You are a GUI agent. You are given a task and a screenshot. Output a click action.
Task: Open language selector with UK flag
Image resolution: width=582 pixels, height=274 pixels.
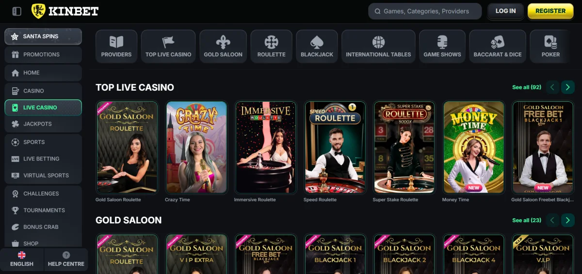[22, 259]
